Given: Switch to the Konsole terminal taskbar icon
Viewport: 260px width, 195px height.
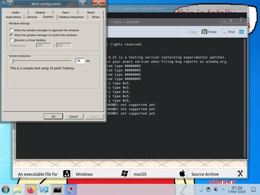Looking at the screenshot, I should (x=57, y=189).
